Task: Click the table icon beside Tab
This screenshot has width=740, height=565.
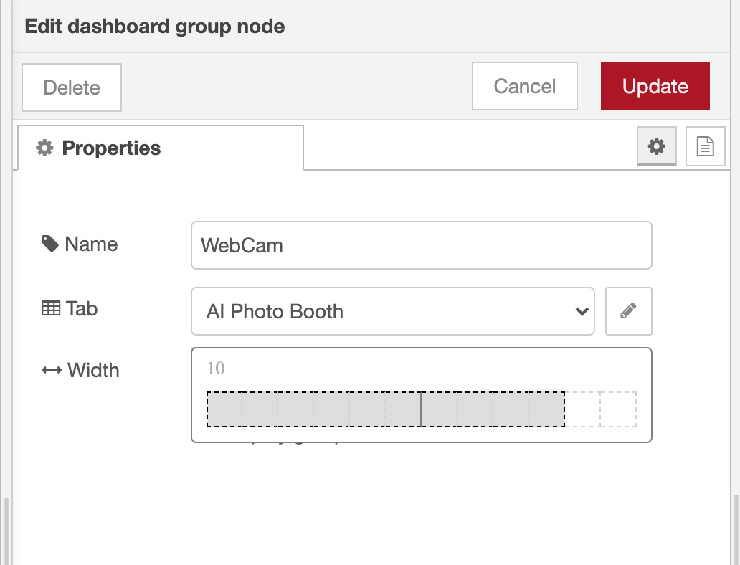Action: (x=50, y=308)
